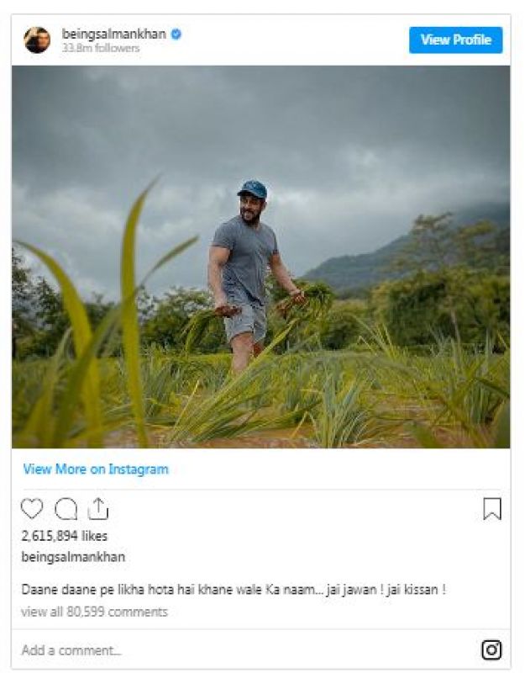
Task: Open the beingsalmankhan profile avatar
Action: point(37,40)
